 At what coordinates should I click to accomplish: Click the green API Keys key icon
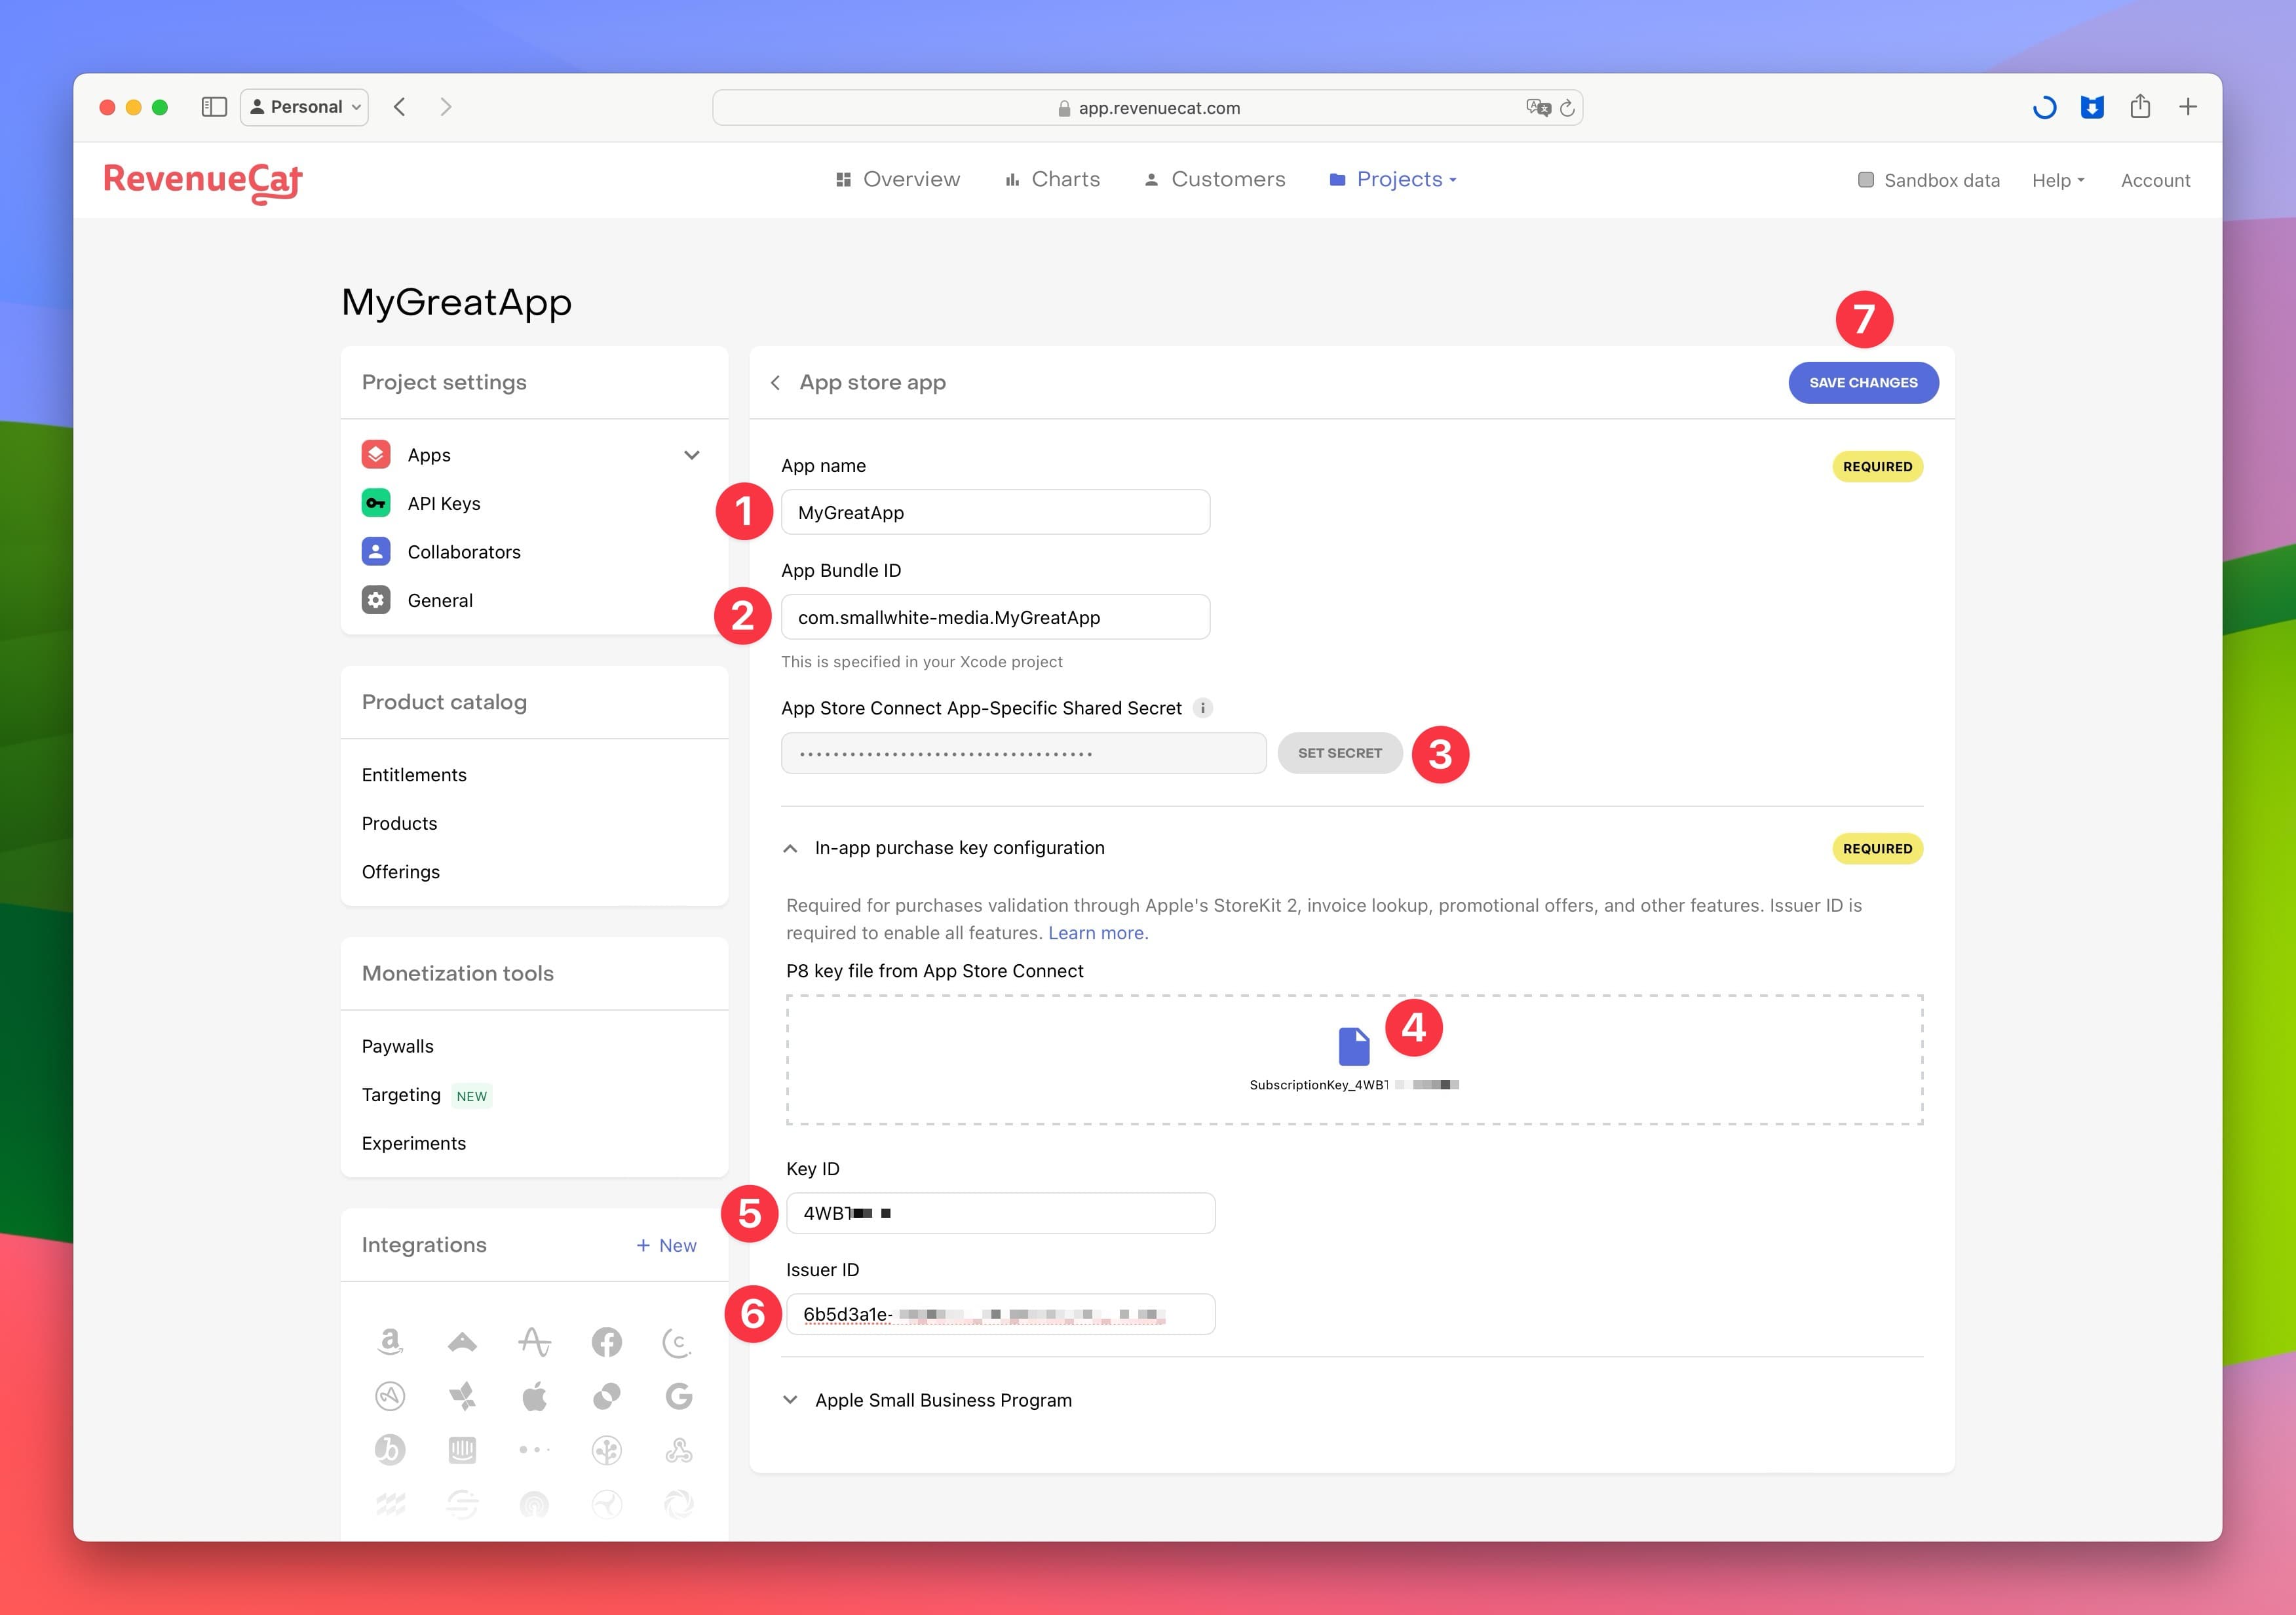point(376,503)
